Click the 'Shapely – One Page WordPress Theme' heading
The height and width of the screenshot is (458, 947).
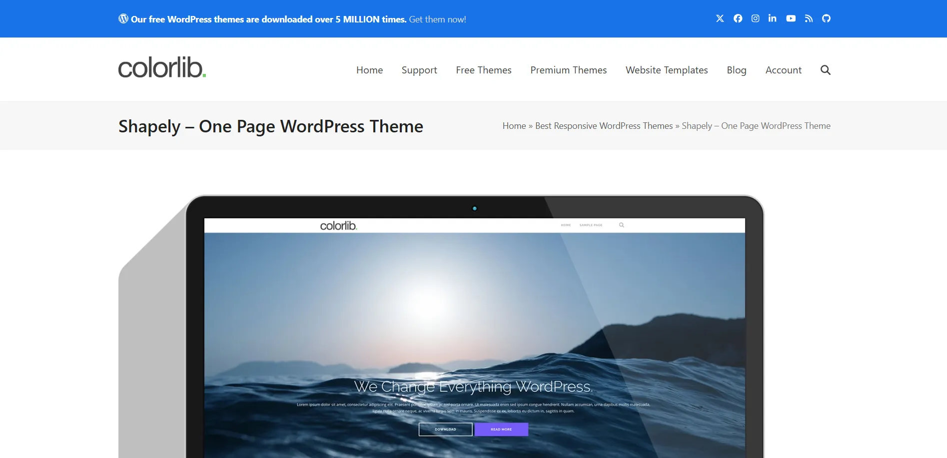271,126
